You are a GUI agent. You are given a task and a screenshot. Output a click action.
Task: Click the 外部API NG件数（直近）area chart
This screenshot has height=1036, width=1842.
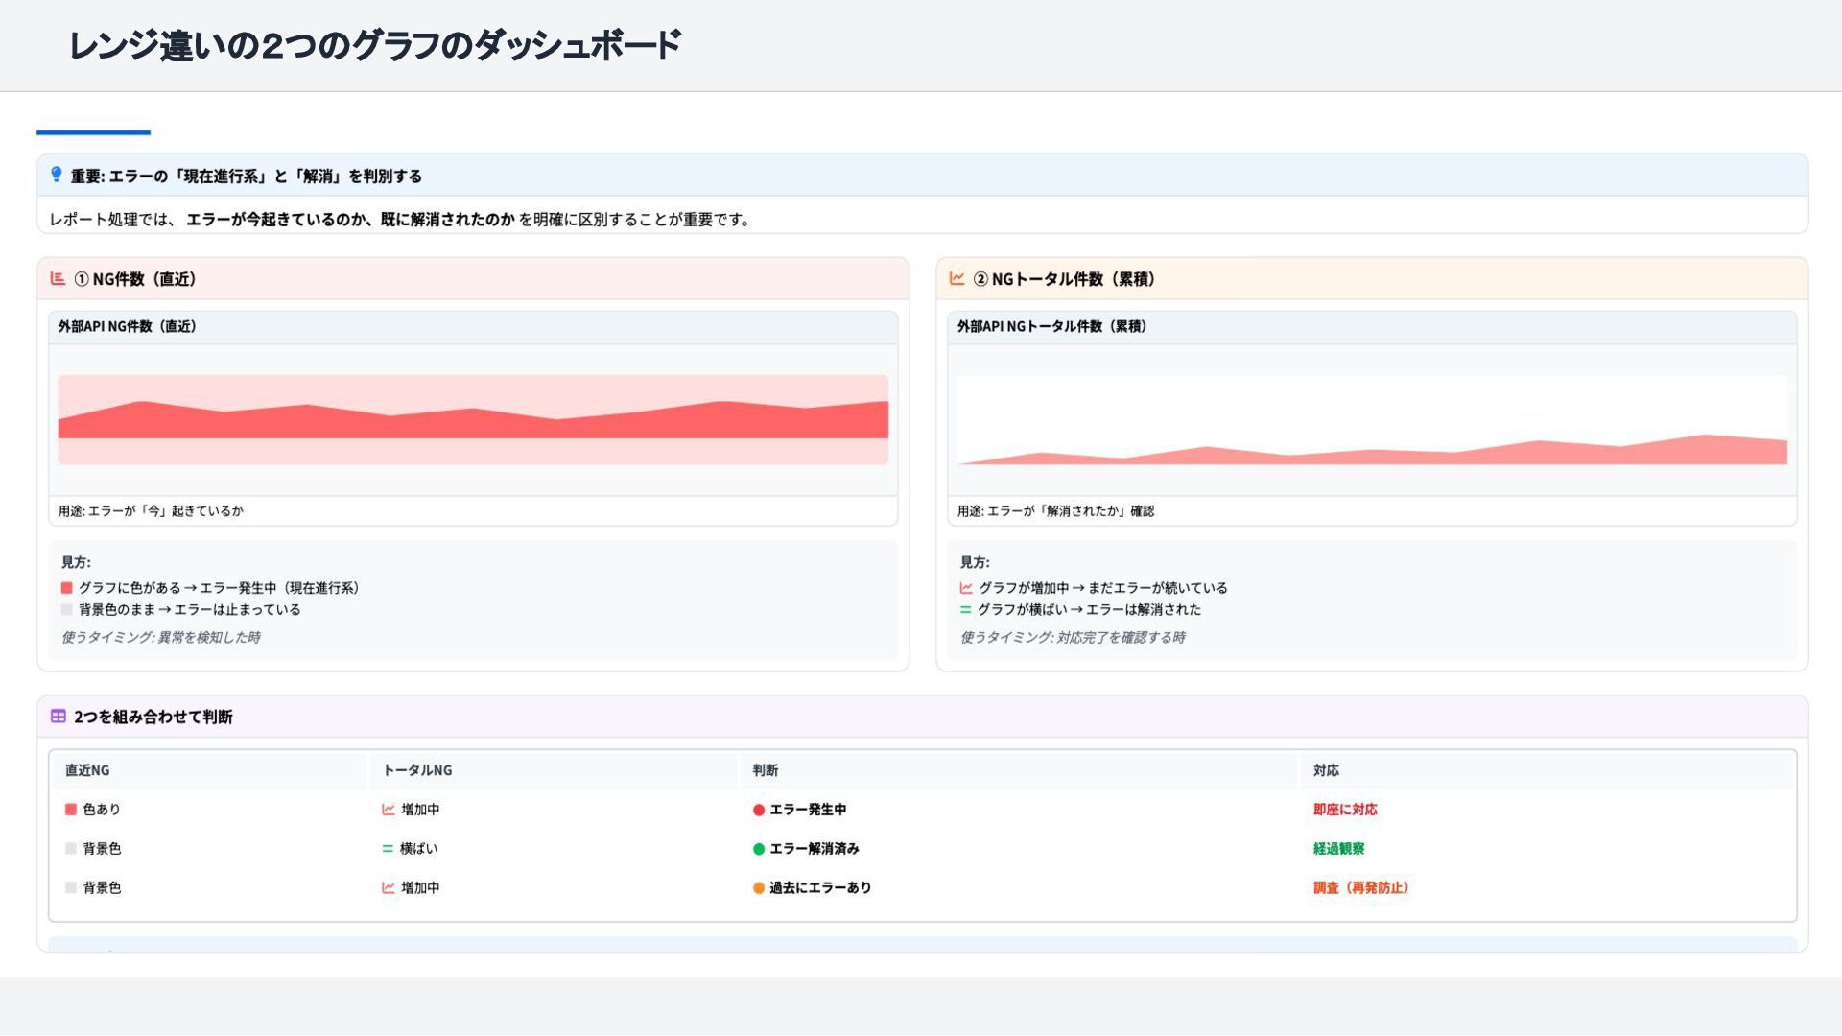[x=473, y=420]
